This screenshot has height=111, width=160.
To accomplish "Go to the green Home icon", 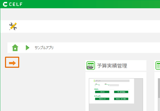I will (x=15, y=48).
